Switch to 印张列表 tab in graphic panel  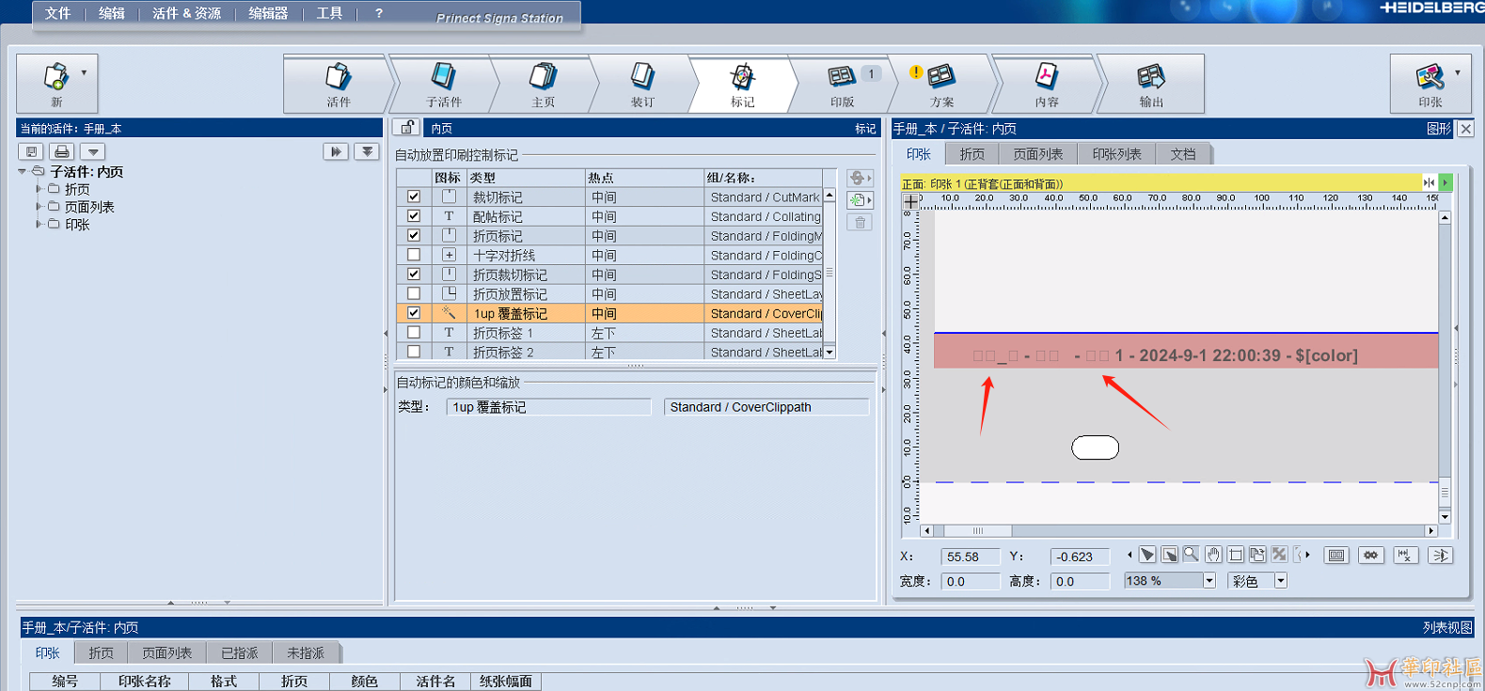click(1116, 154)
